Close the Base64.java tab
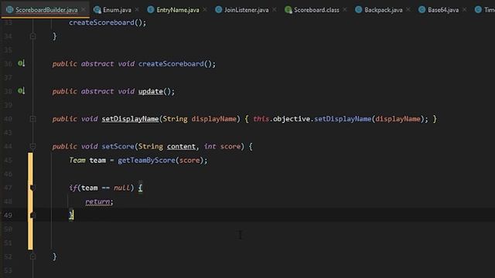The height and width of the screenshot is (278, 495). click(464, 10)
